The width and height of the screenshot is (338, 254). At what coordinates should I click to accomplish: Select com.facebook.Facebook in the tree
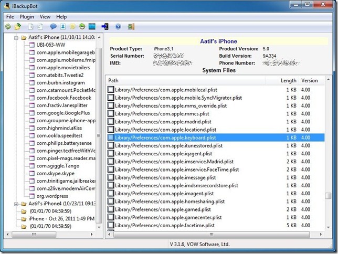(x=64, y=98)
